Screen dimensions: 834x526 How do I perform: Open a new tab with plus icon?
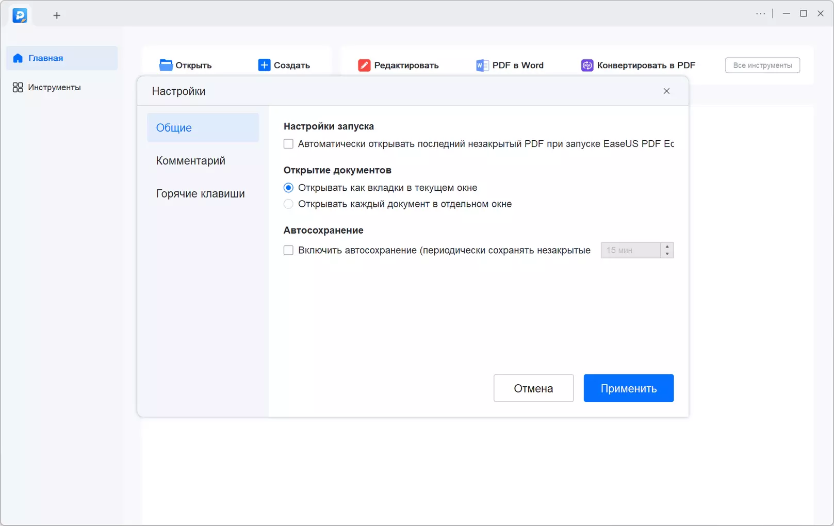(57, 15)
